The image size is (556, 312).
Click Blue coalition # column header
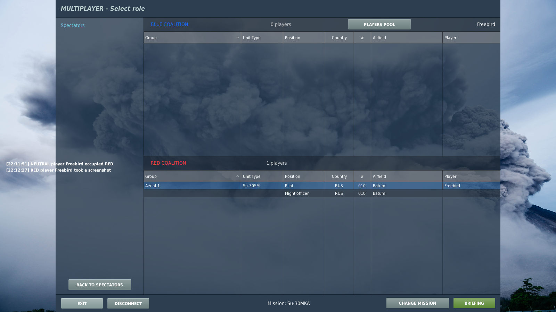(x=362, y=37)
